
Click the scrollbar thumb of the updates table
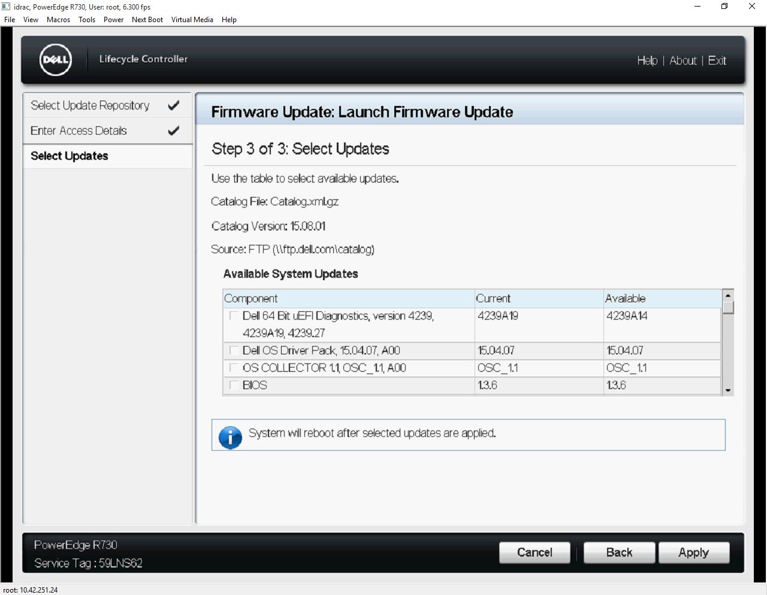[x=728, y=308]
